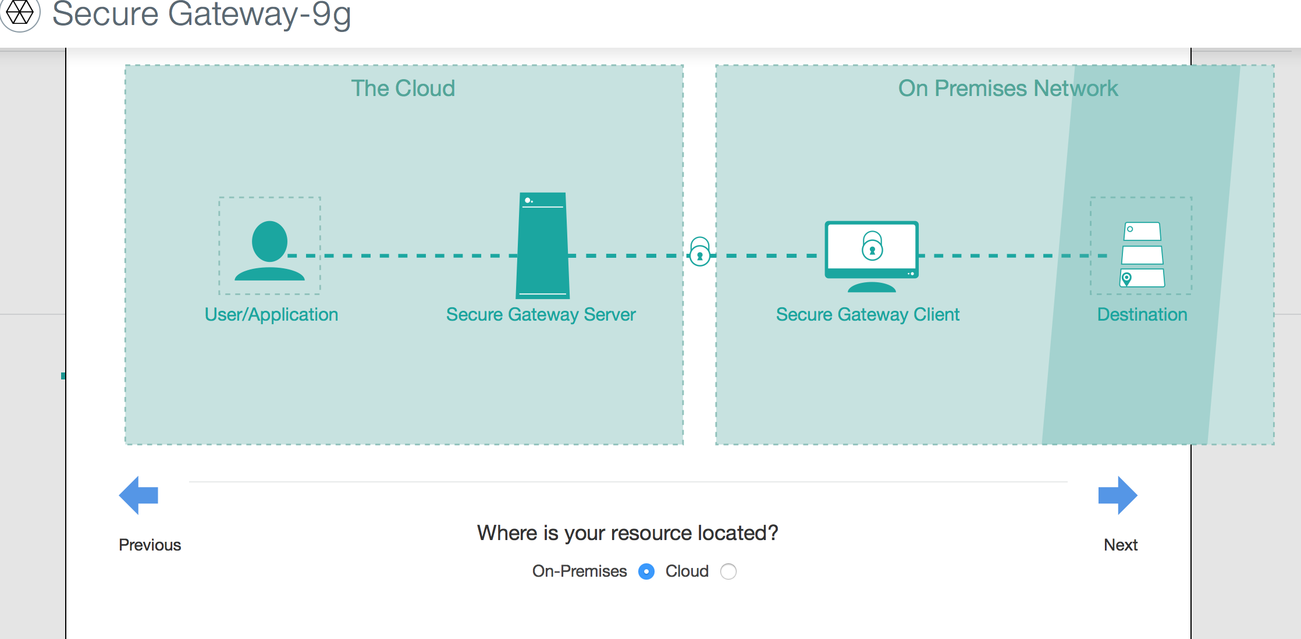This screenshot has height=639, width=1301.
Task: Select the On-Premises radio button
Action: (646, 571)
